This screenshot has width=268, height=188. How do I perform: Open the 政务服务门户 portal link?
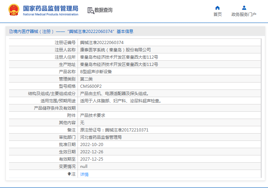coord(244,14)
